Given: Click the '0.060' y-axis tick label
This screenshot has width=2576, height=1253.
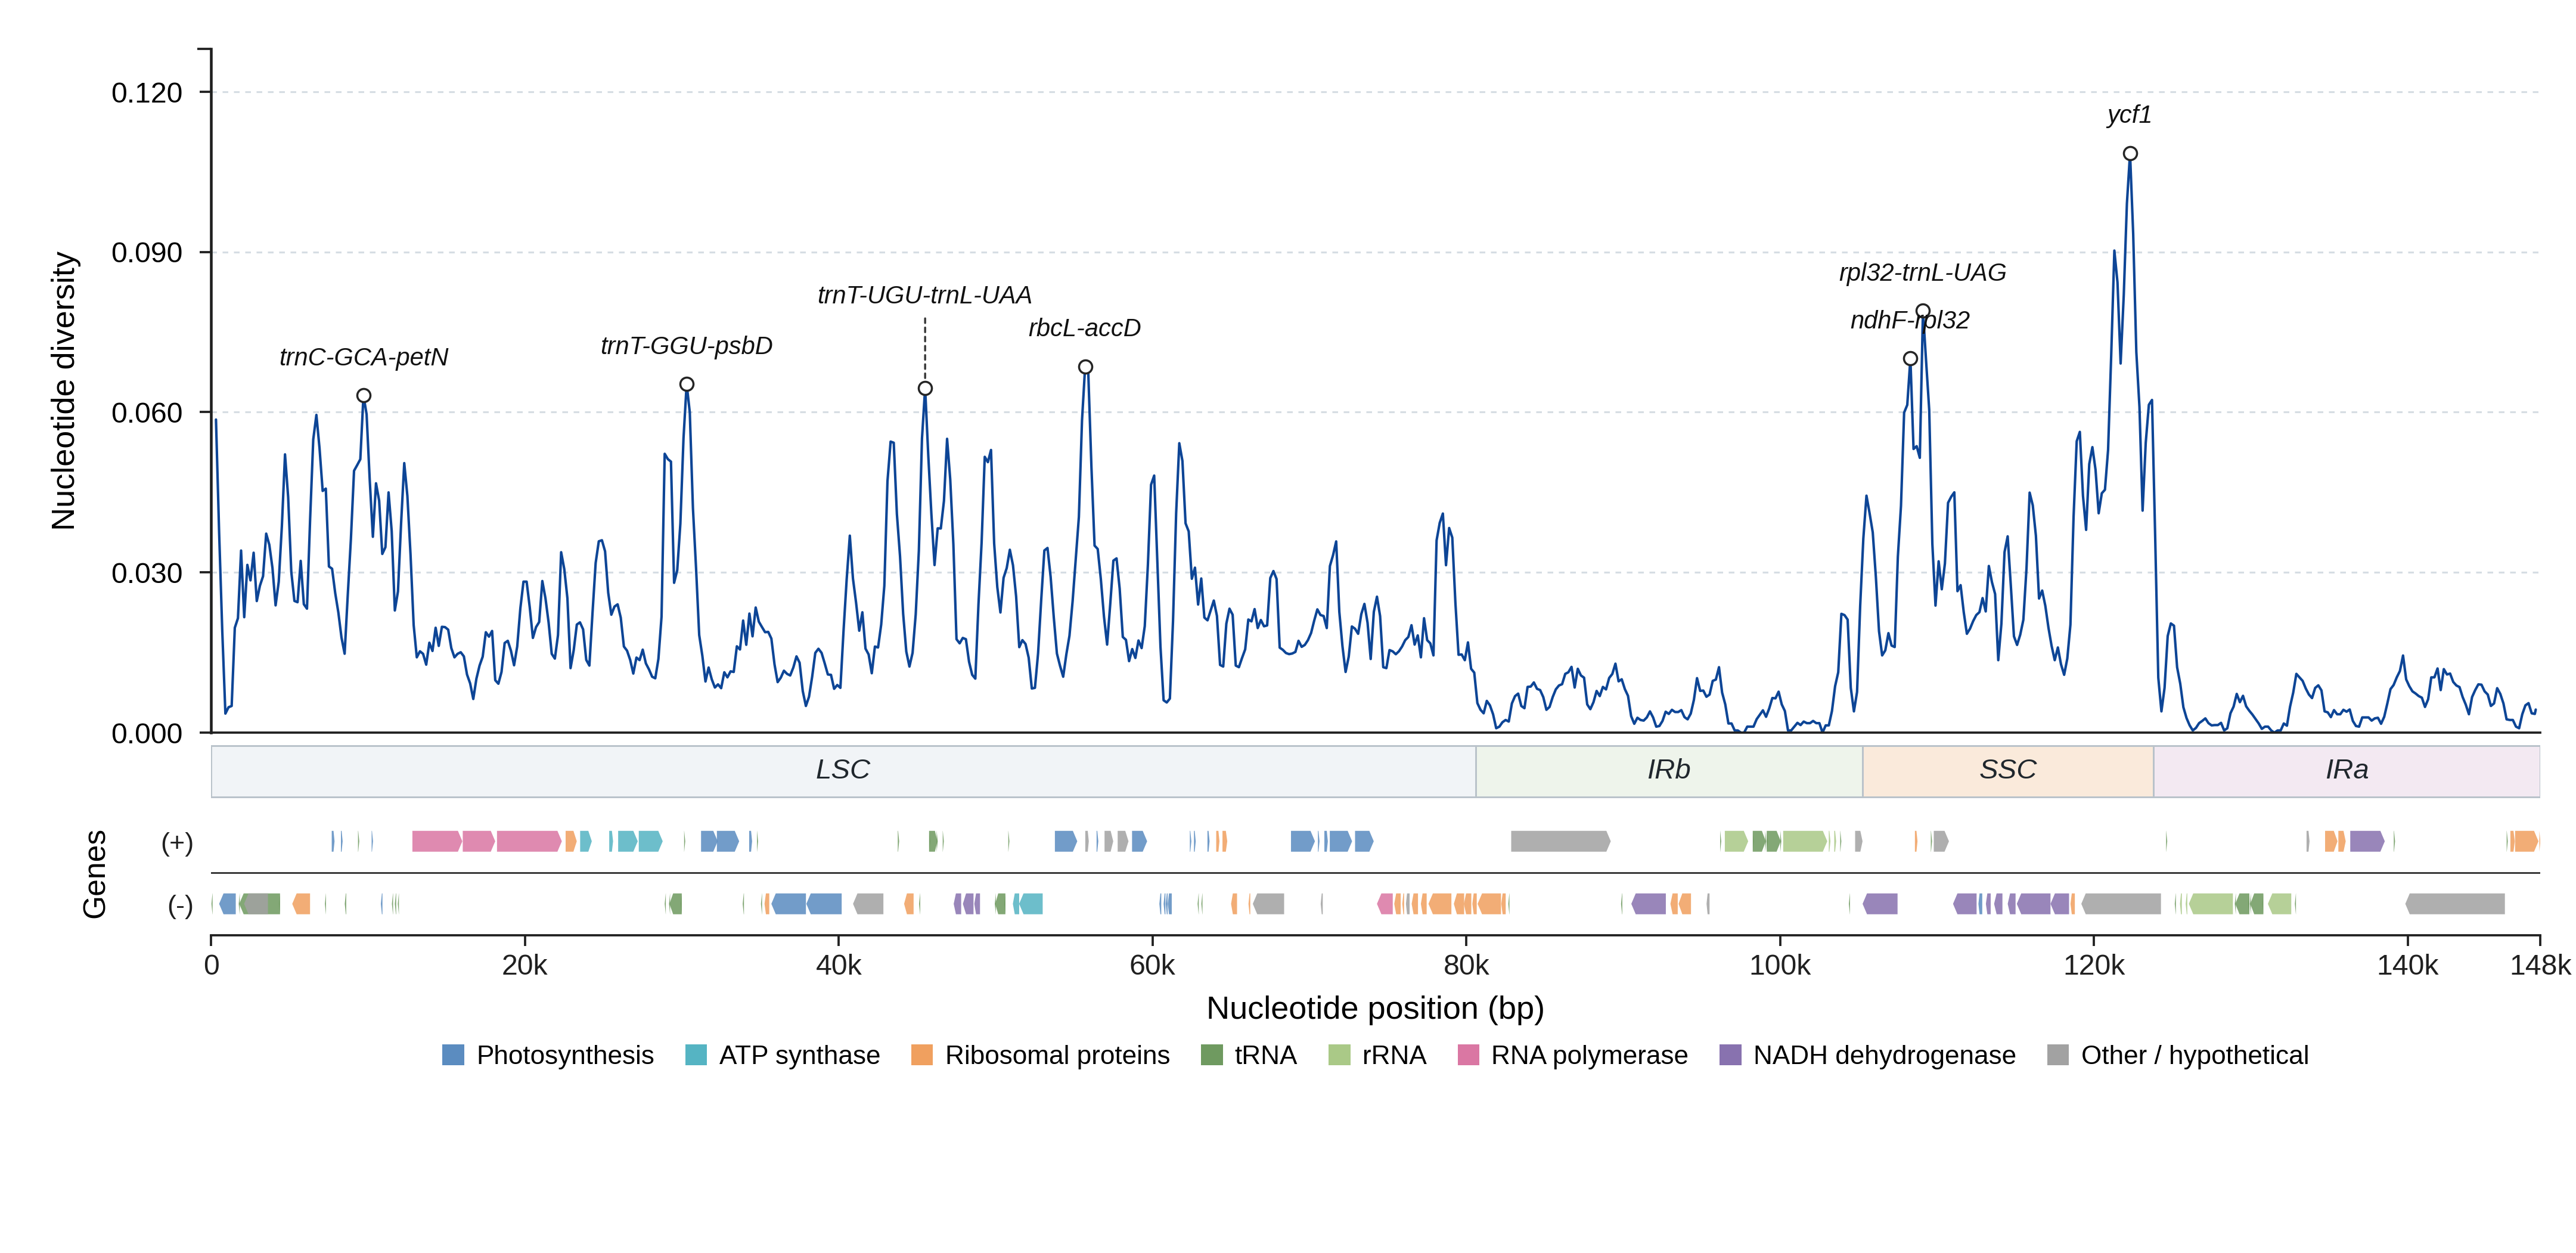Looking at the screenshot, I should pyautogui.click(x=147, y=413).
